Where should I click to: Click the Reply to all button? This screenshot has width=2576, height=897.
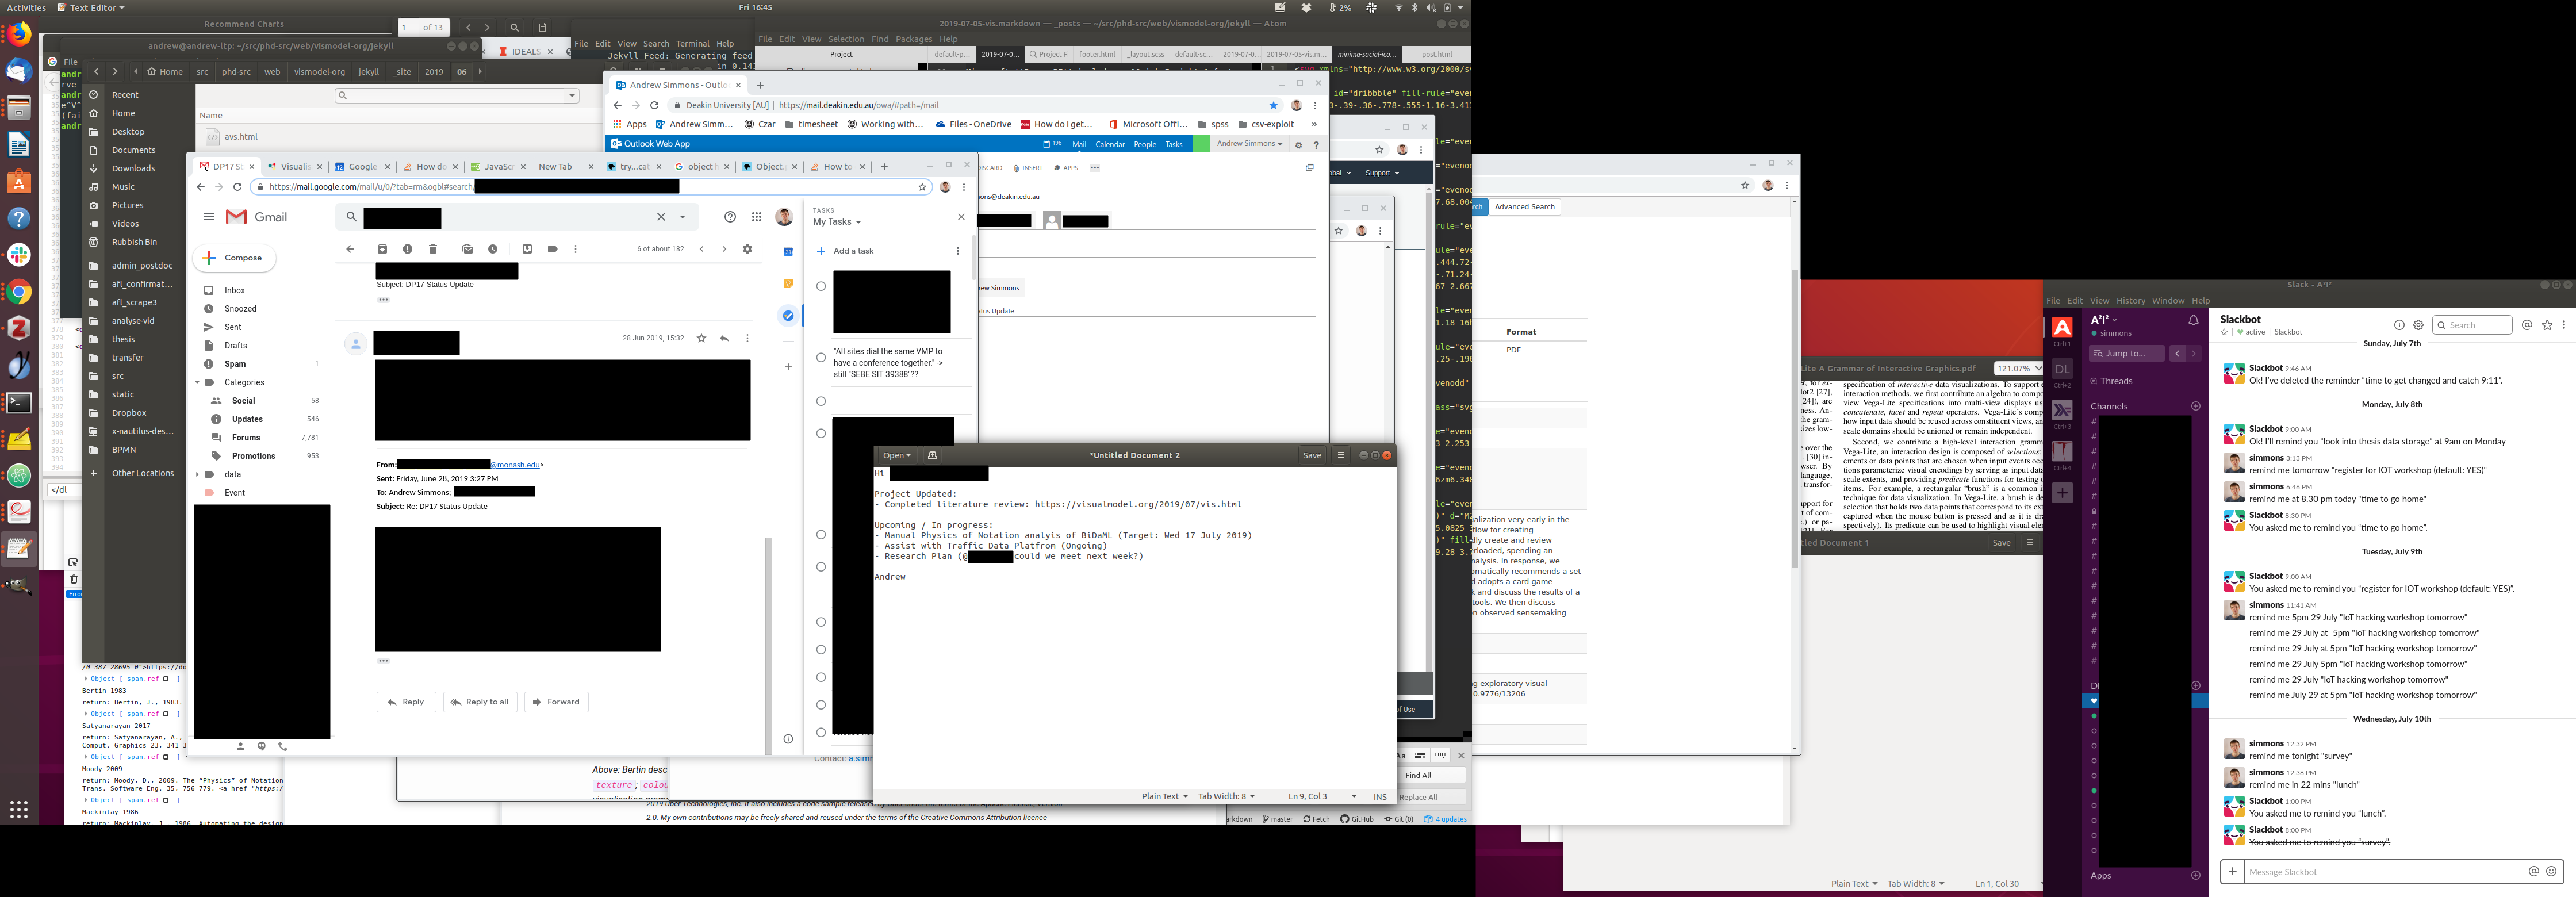[480, 702]
